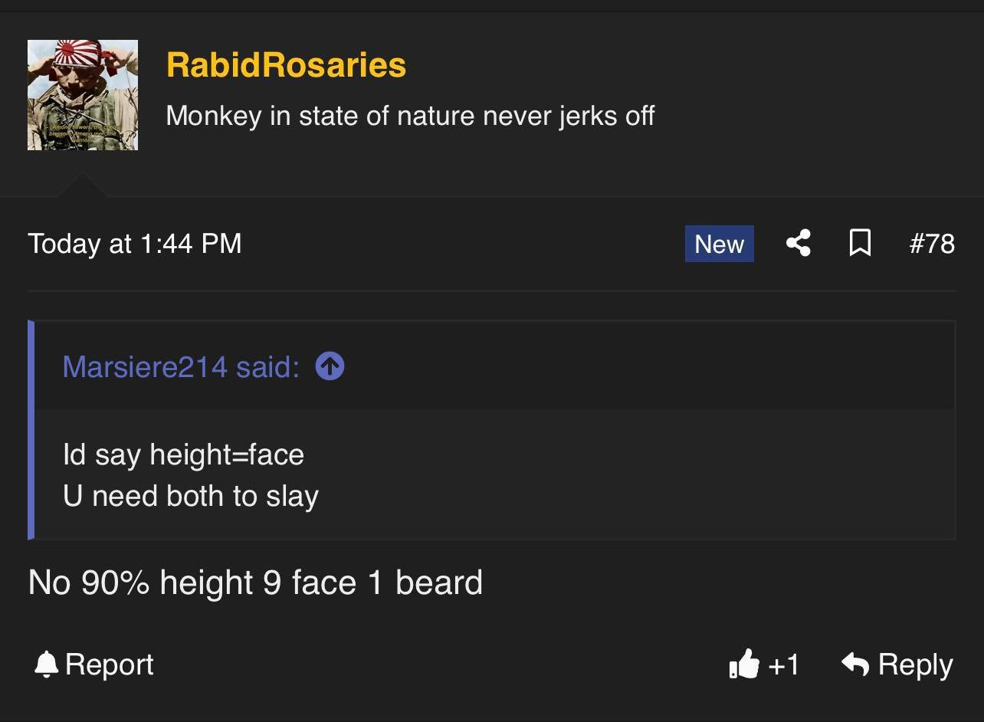Select the "Report" text link
This screenshot has height=722, width=984.
click(110, 665)
